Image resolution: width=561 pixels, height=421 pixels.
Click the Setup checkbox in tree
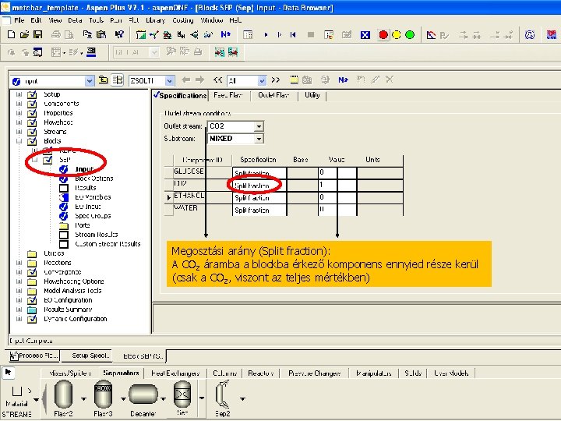(32, 94)
